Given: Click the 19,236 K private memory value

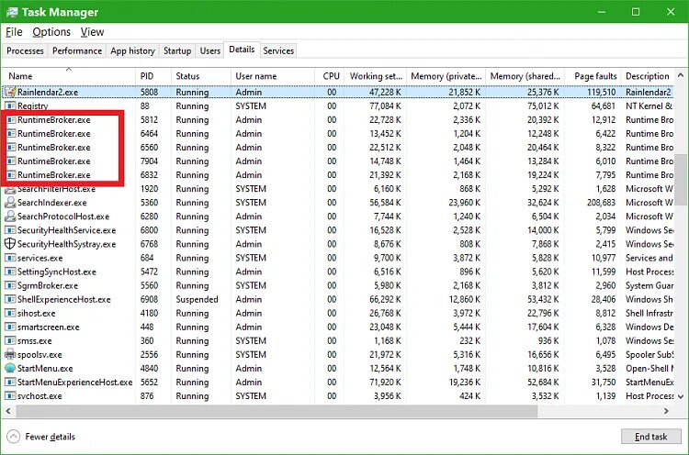Looking at the screenshot, I should click(465, 383).
